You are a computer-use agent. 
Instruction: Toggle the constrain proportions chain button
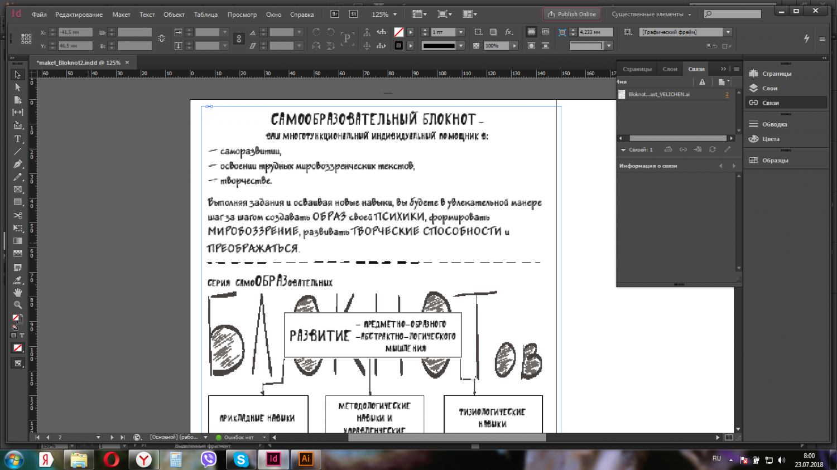[239, 39]
